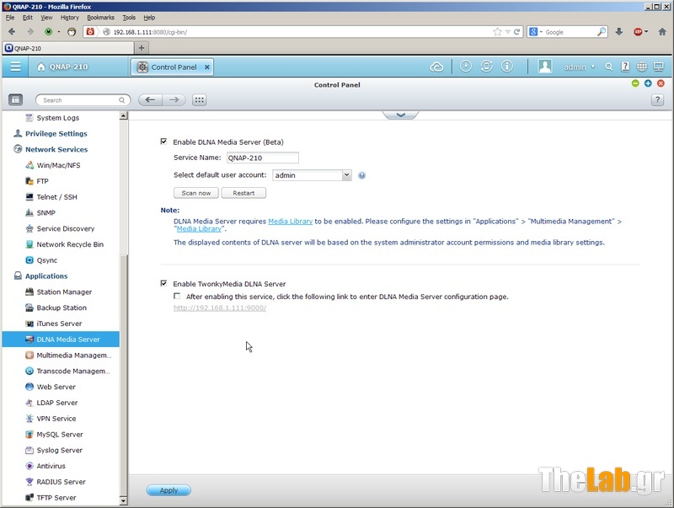Select the Control Panel taskbar tab
This screenshot has width=674, height=508.
pos(173,67)
